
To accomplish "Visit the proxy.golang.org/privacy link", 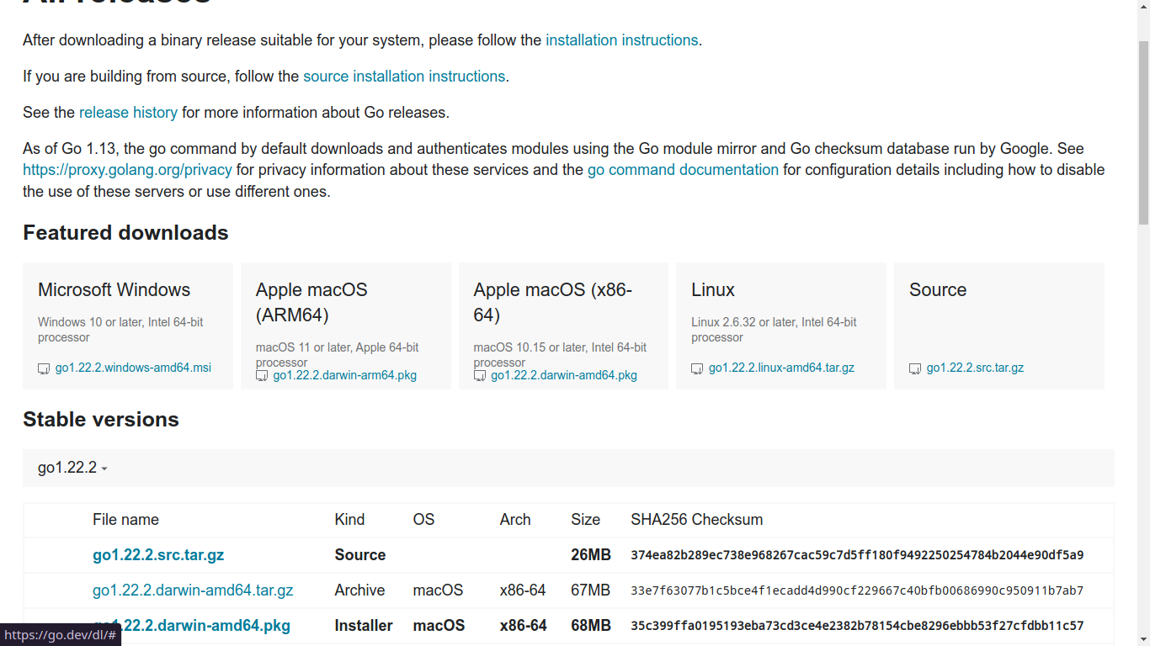I will (127, 170).
